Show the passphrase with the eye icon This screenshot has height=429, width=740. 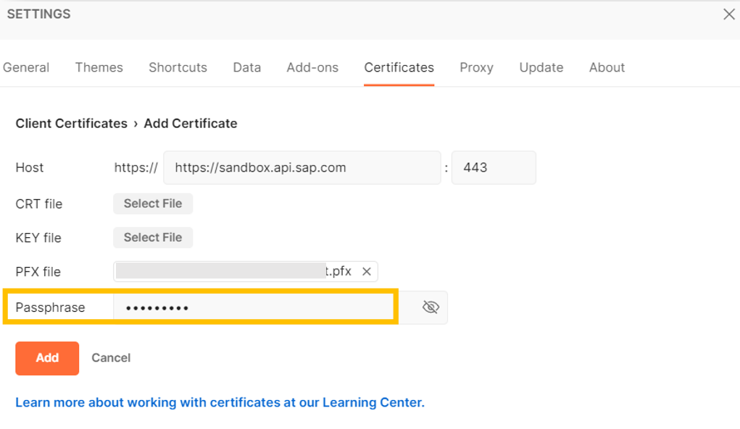[431, 307]
